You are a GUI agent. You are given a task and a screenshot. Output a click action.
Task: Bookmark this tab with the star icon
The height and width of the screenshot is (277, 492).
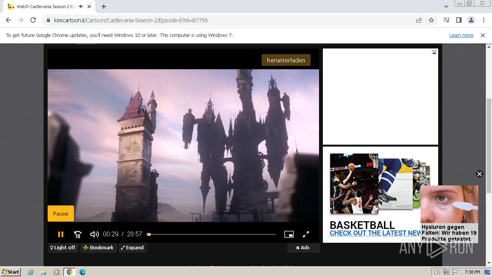(x=431, y=20)
